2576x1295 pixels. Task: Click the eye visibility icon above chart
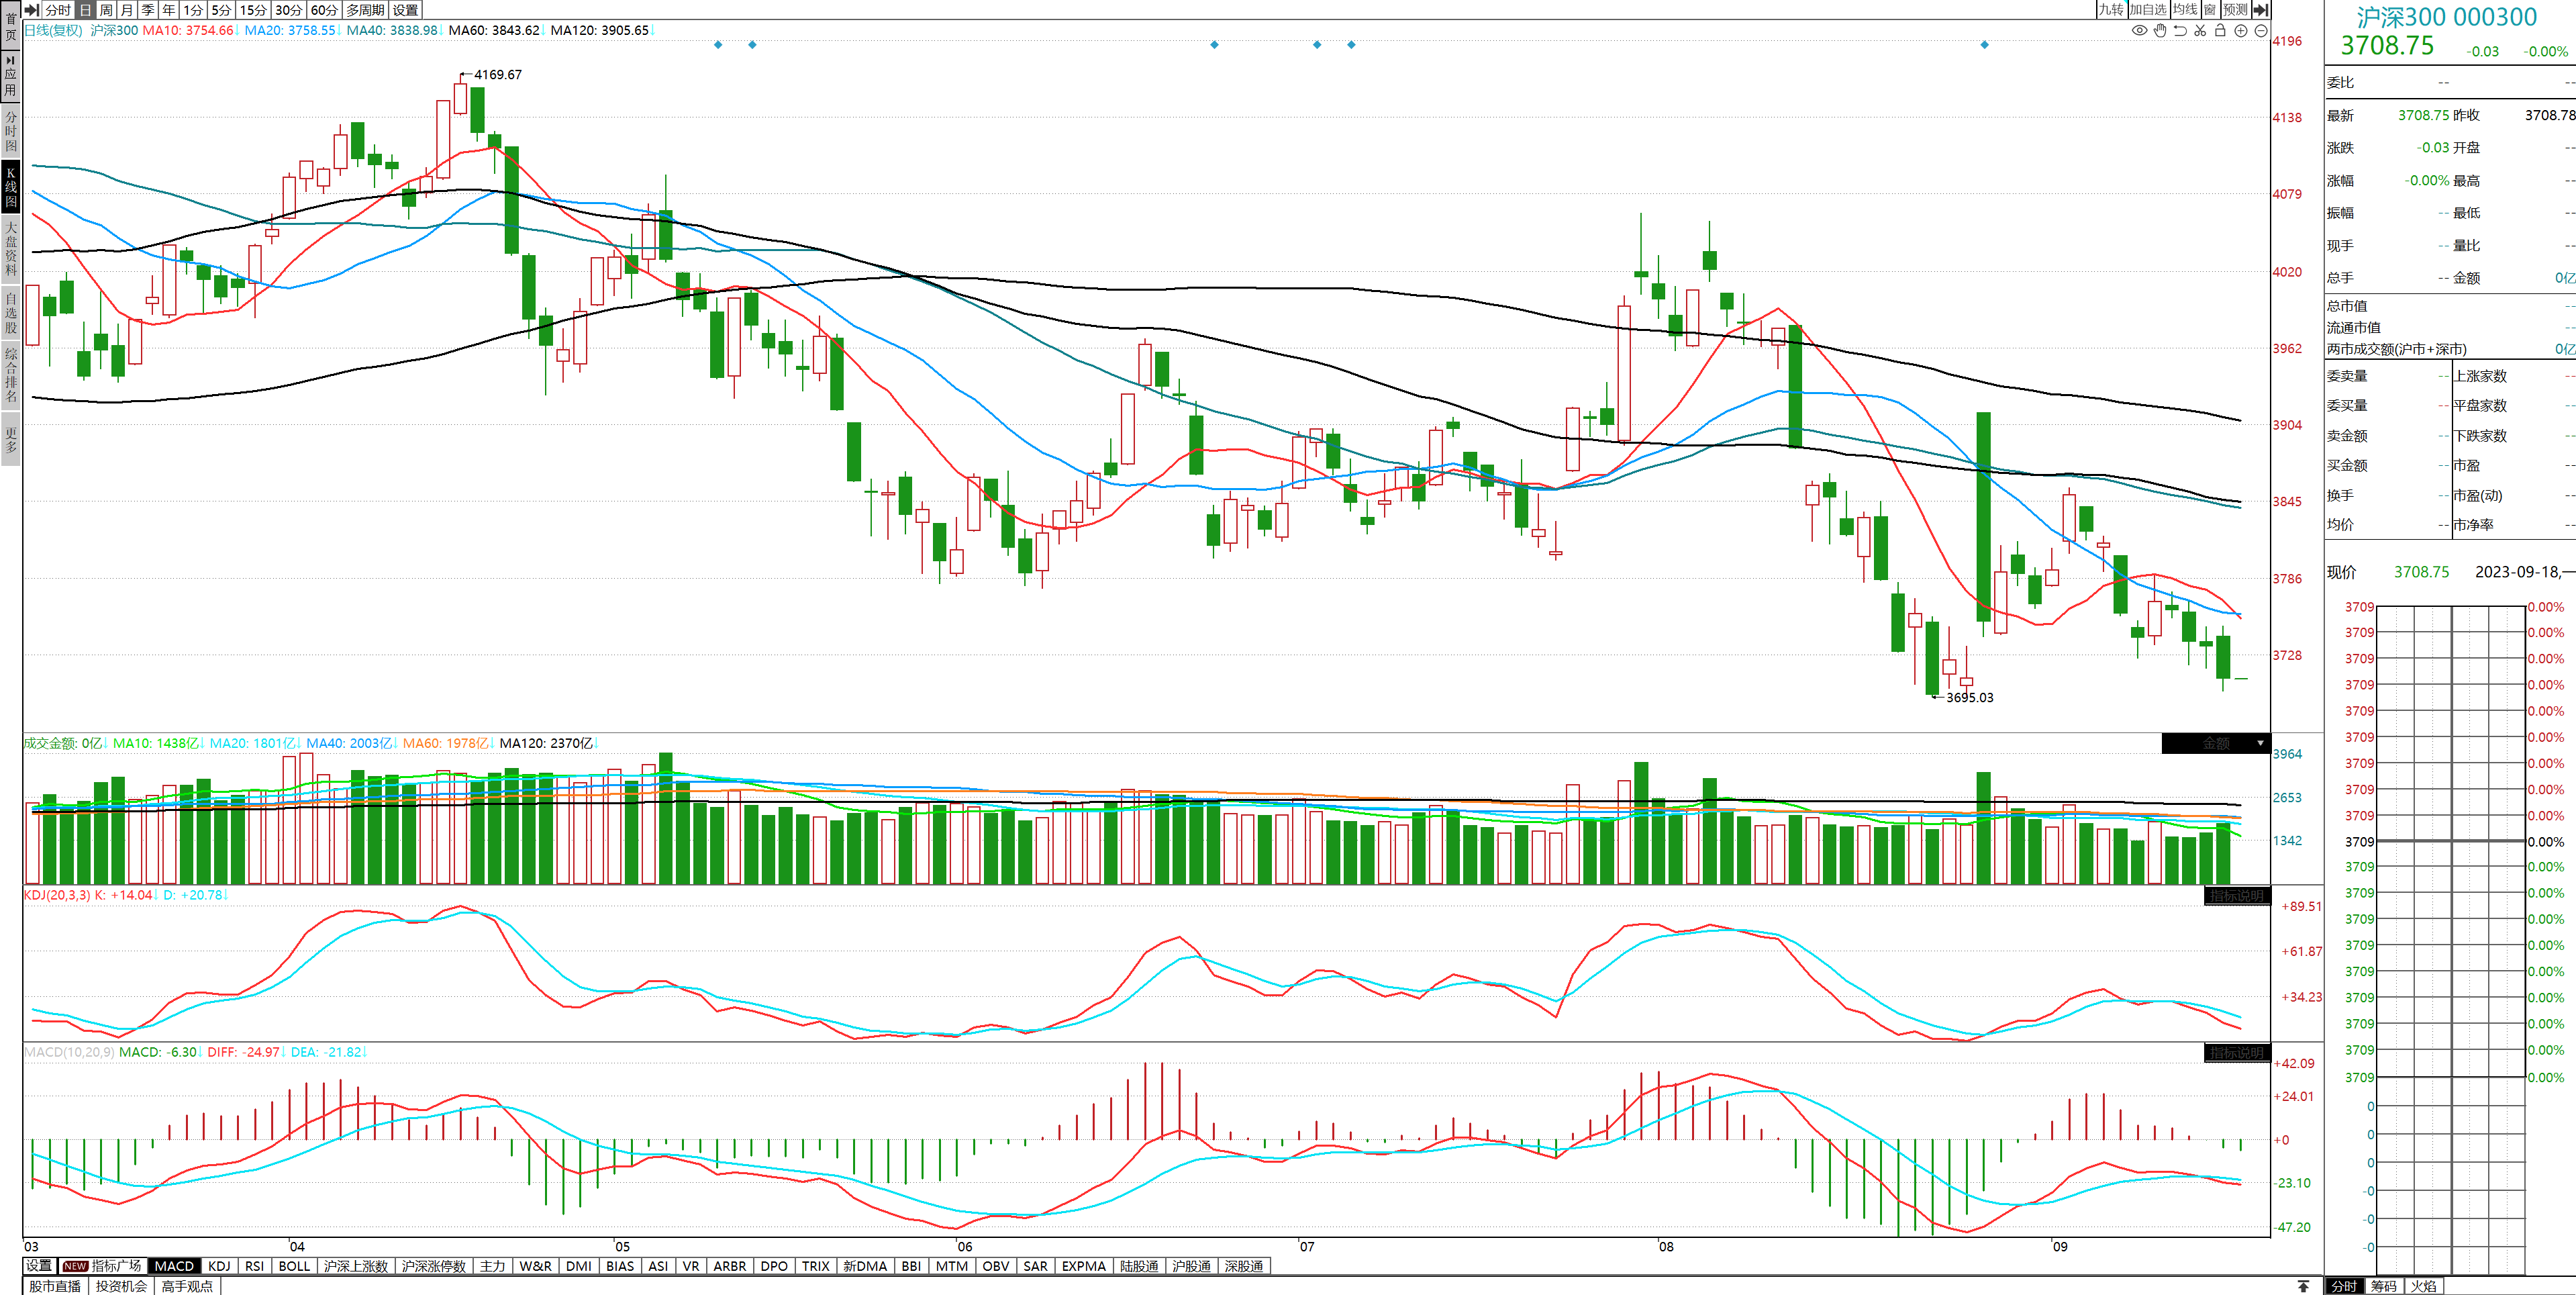2139,30
